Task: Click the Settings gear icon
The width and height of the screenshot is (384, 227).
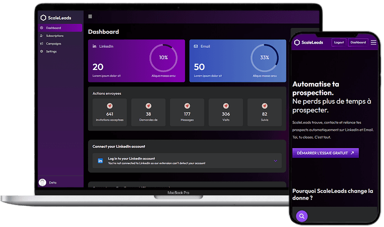Action: tap(42, 51)
